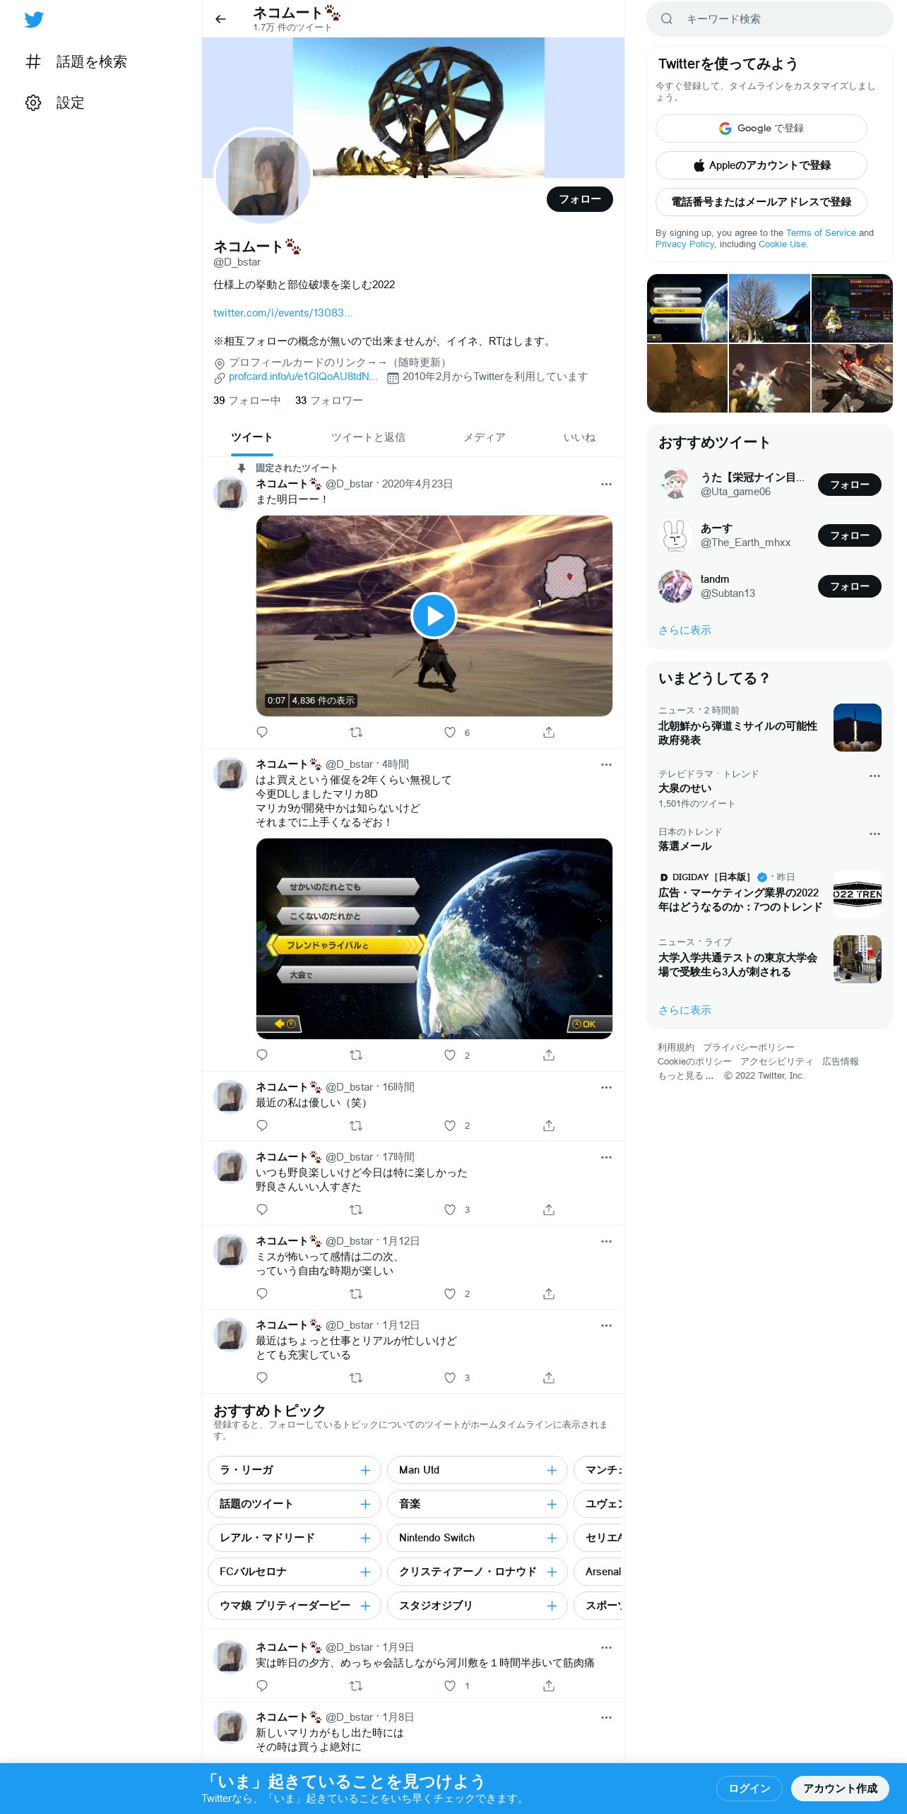Click アカウント作成 button in bottom banner

coord(840,1789)
